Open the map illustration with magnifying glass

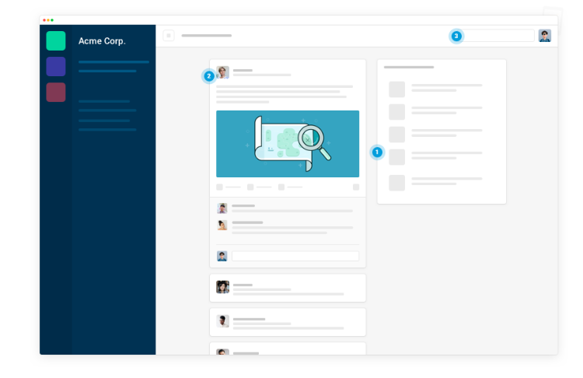288,144
